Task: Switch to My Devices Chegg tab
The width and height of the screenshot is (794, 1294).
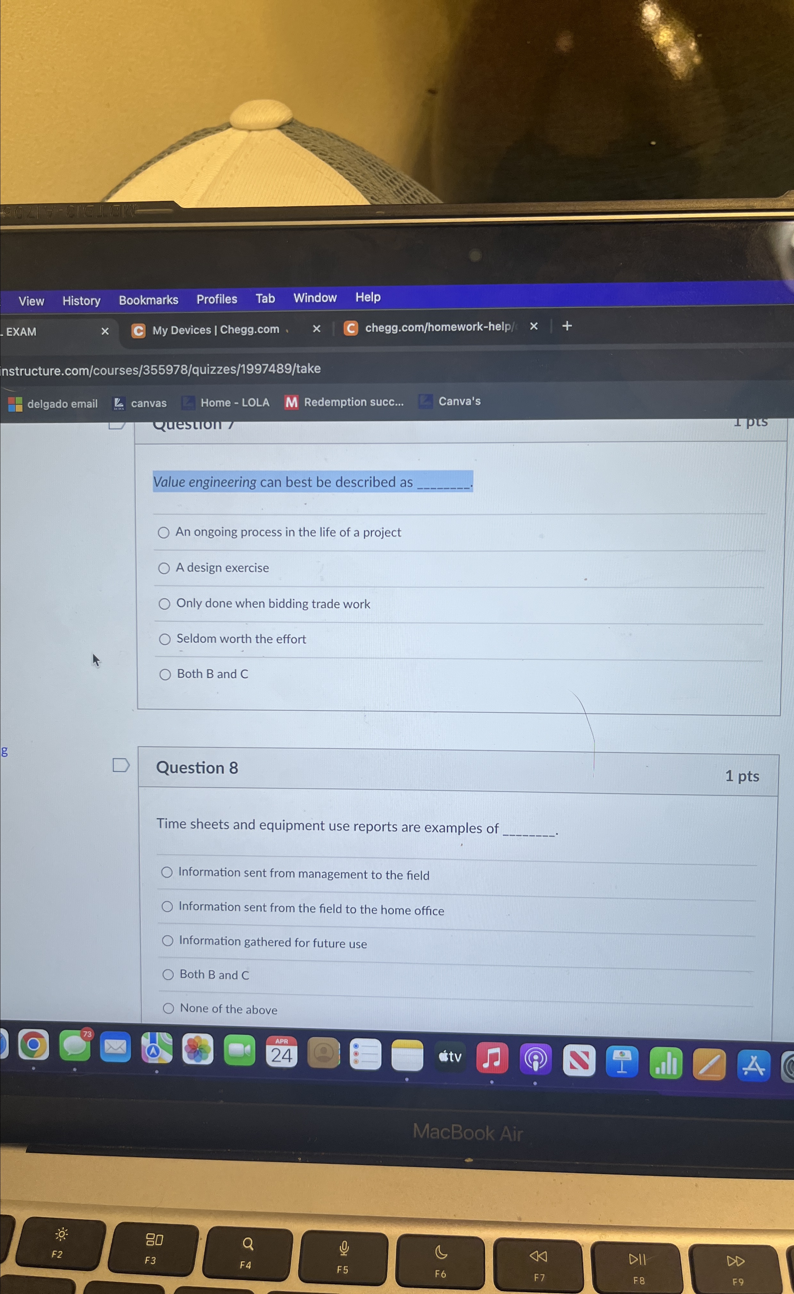Action: (x=215, y=330)
